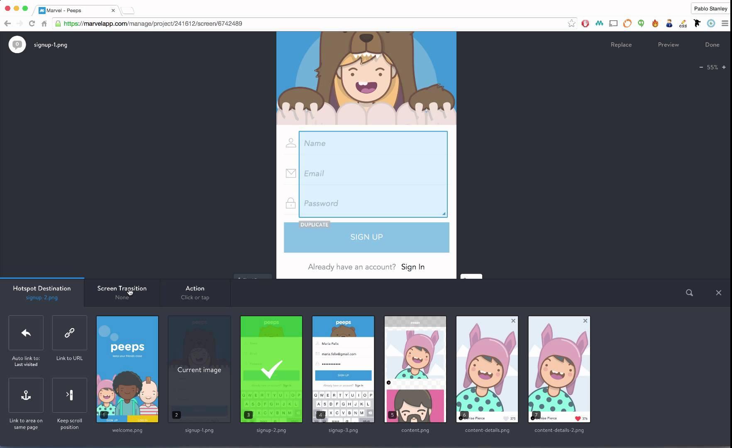This screenshot has width=732, height=448.
Task: Click the Keep scroll position icon
Action: pos(69,395)
